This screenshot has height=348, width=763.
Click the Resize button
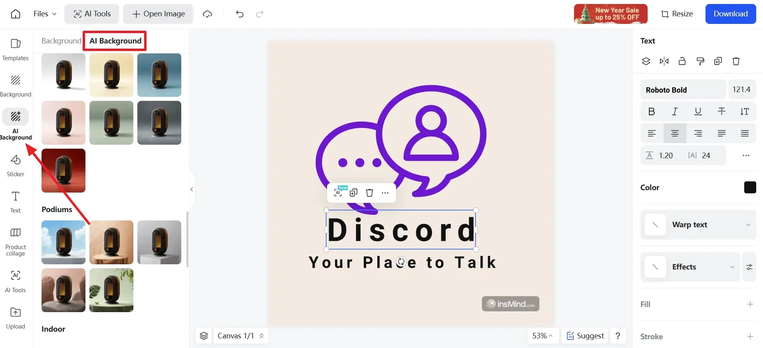(677, 14)
